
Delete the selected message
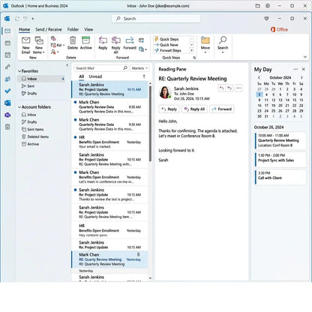pyautogui.click(x=73, y=43)
